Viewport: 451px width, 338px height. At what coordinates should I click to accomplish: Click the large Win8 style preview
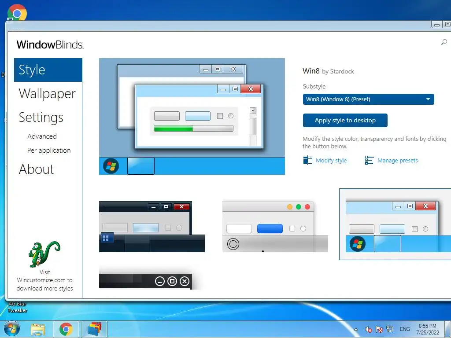tap(192, 116)
